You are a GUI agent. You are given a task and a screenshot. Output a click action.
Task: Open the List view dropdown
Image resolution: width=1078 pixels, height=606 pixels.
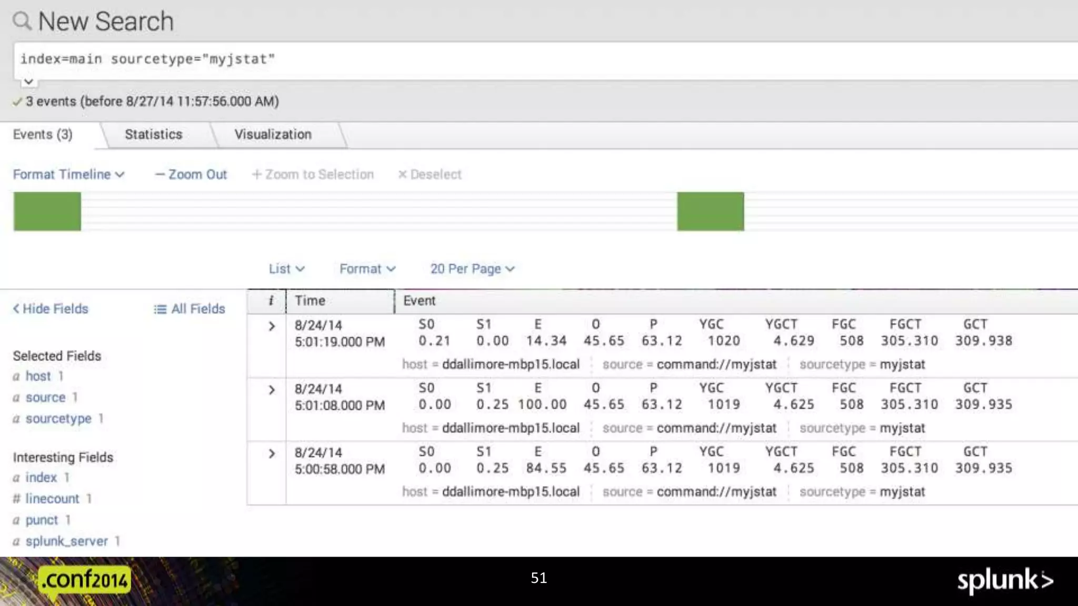click(286, 269)
